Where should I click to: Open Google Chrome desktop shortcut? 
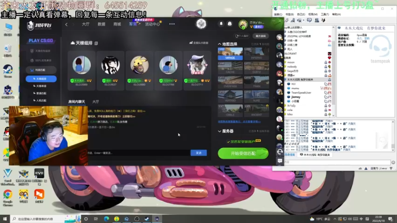[7, 197]
